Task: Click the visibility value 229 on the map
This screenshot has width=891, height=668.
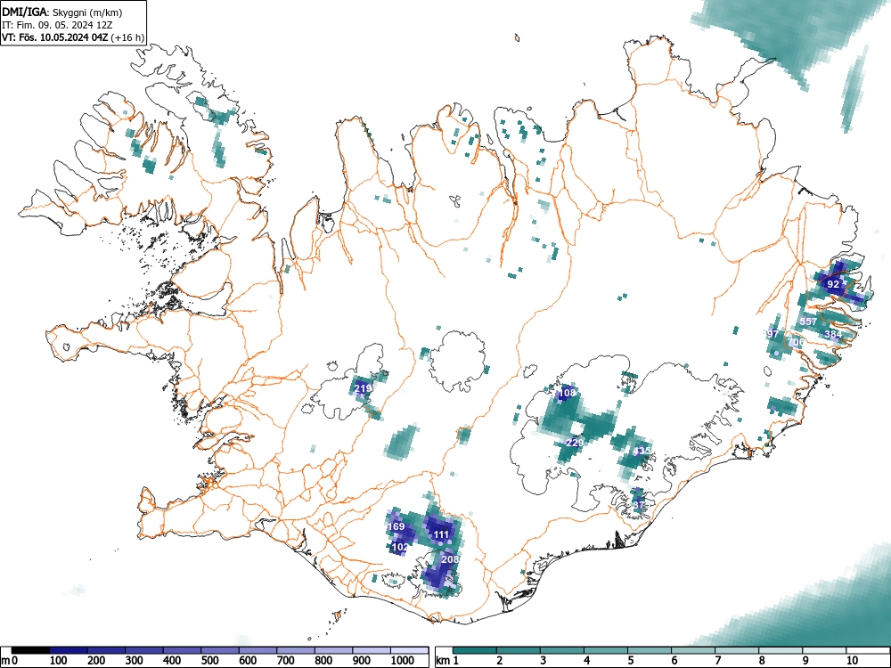Action: (x=575, y=443)
